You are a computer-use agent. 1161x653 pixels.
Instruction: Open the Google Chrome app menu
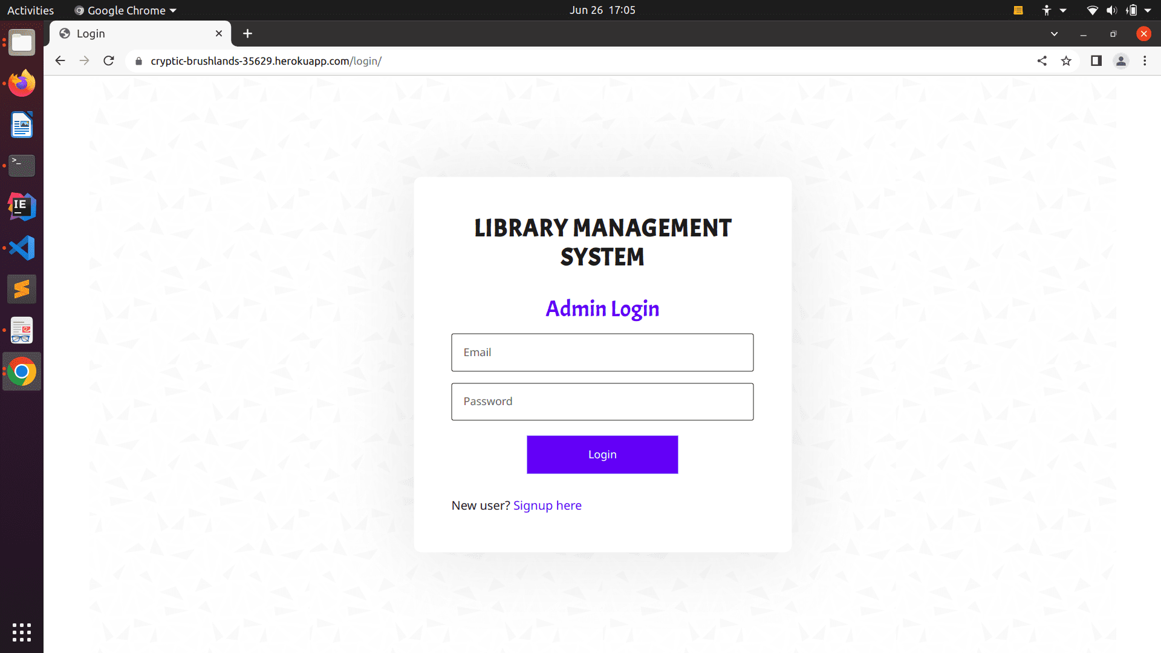tap(126, 10)
